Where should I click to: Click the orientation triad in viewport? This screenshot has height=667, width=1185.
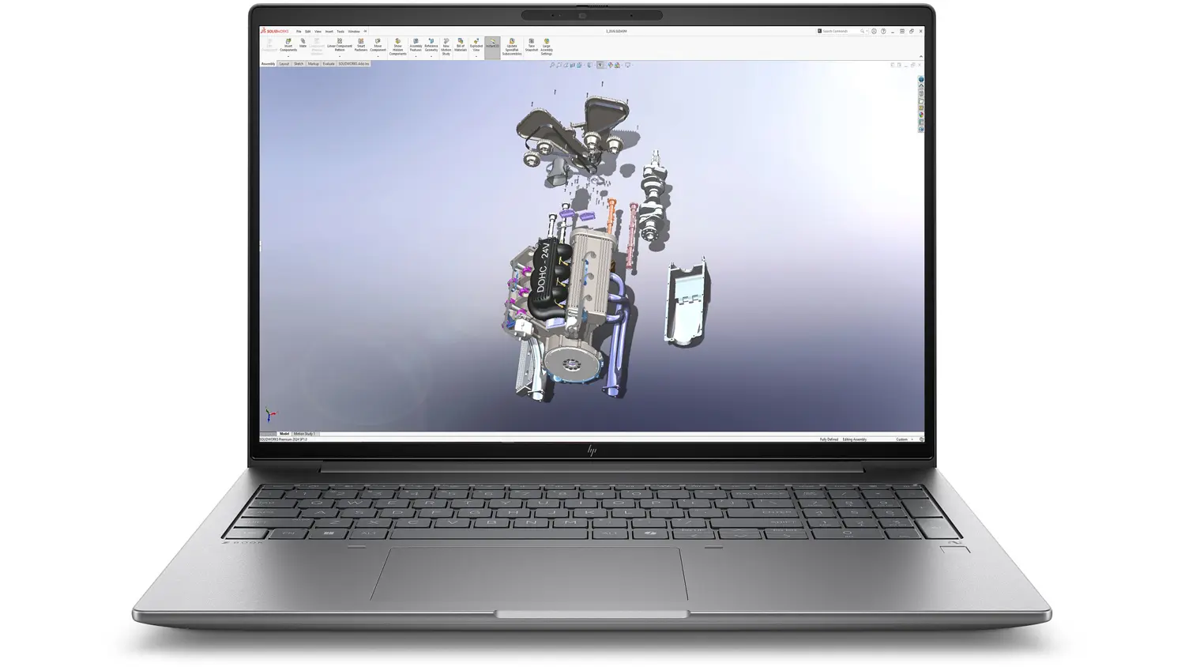(x=270, y=414)
